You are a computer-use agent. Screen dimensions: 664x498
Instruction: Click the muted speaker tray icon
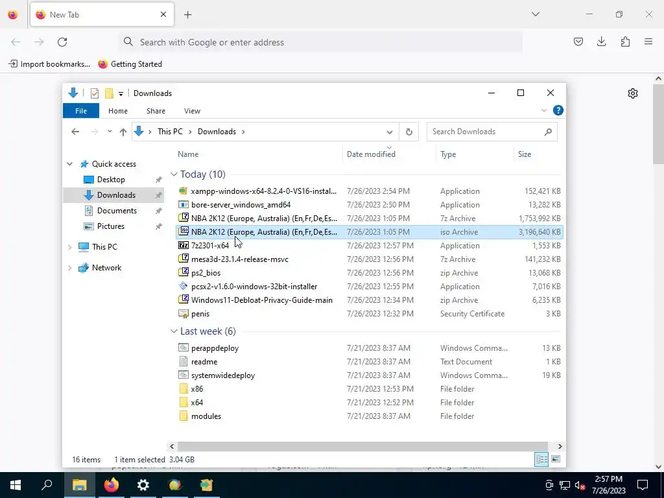click(580, 485)
